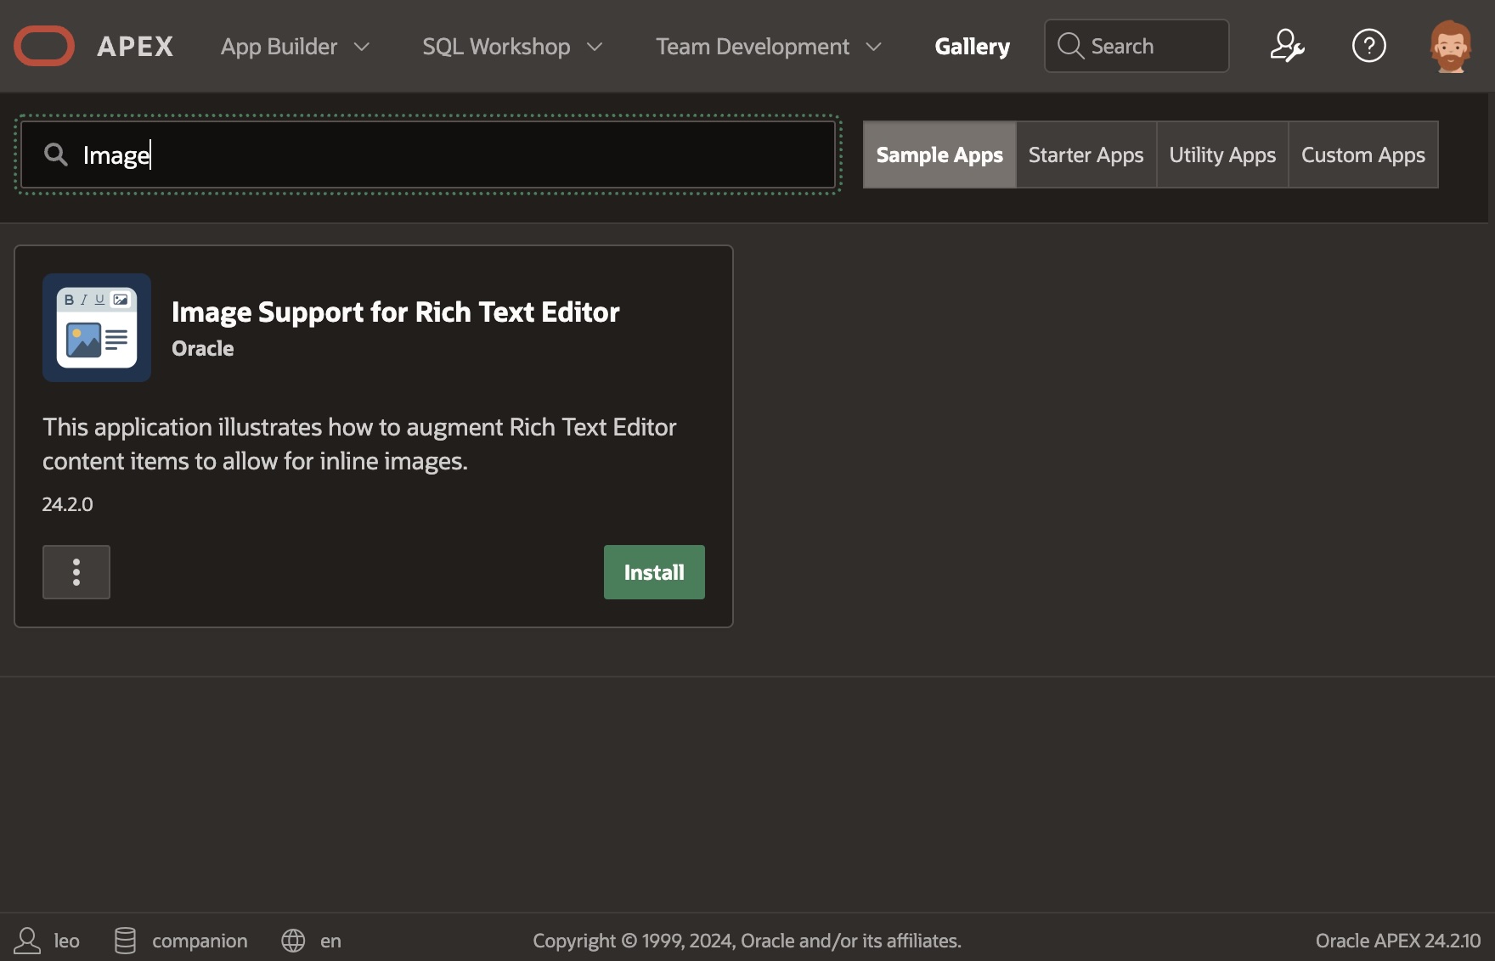Click the Oracle publisher label on card

[x=202, y=348]
